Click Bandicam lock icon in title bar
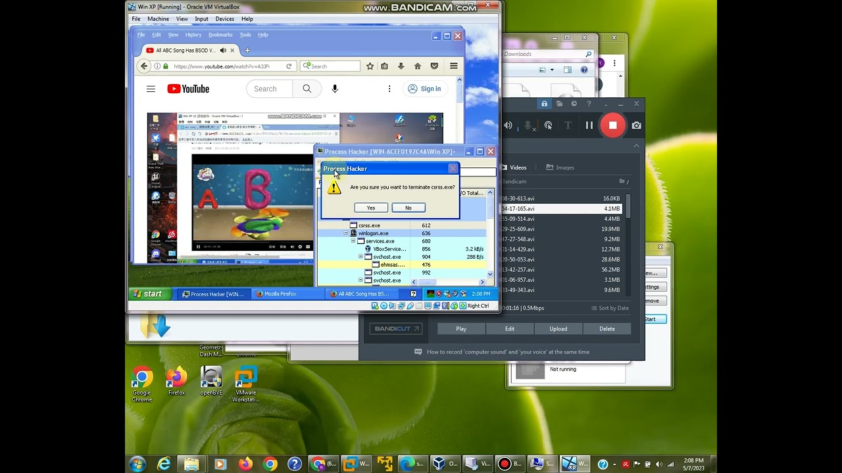This screenshot has width=842, height=473. point(544,104)
